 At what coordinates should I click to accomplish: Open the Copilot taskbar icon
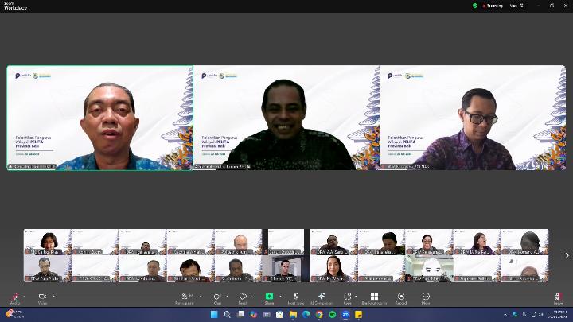click(253, 314)
